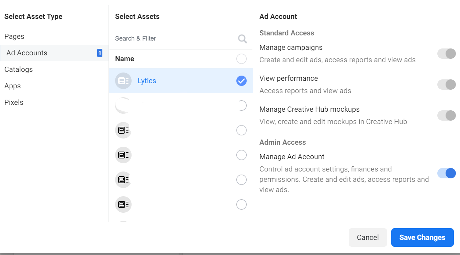Click the Name column header
The image size is (460, 255).
tap(125, 59)
